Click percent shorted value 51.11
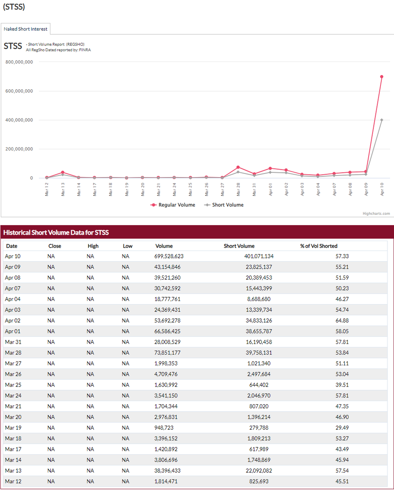 coord(342,363)
